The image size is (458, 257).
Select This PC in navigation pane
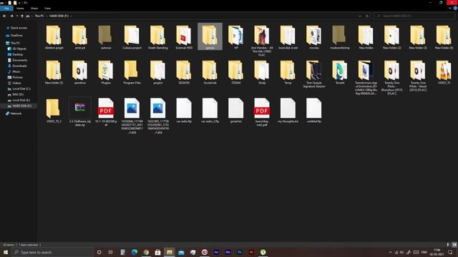click(x=15, y=43)
